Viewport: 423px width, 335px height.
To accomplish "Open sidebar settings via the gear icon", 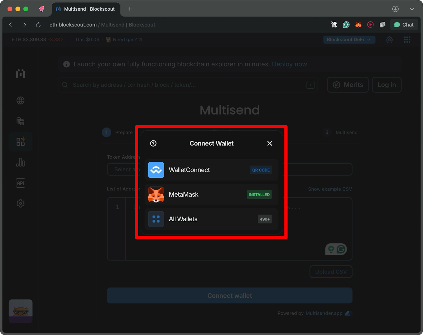I will [x=20, y=203].
